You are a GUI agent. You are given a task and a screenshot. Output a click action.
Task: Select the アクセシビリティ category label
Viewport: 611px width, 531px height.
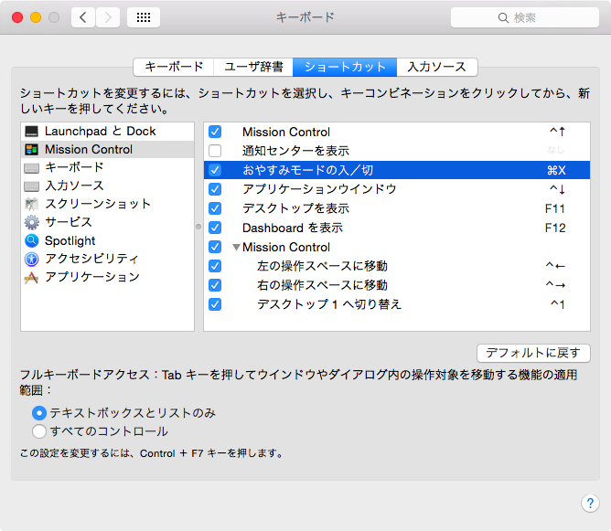[91, 259]
